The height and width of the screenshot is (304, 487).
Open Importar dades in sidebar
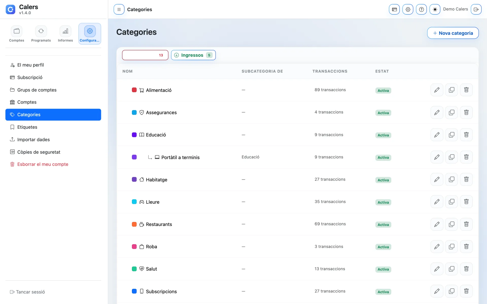[x=53, y=139]
